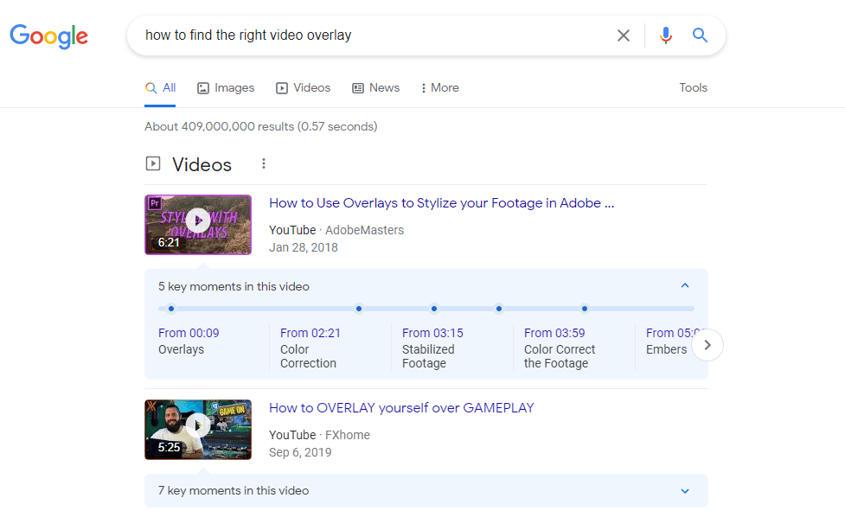Switch to the News tab
The image size is (845, 511).
(x=376, y=88)
